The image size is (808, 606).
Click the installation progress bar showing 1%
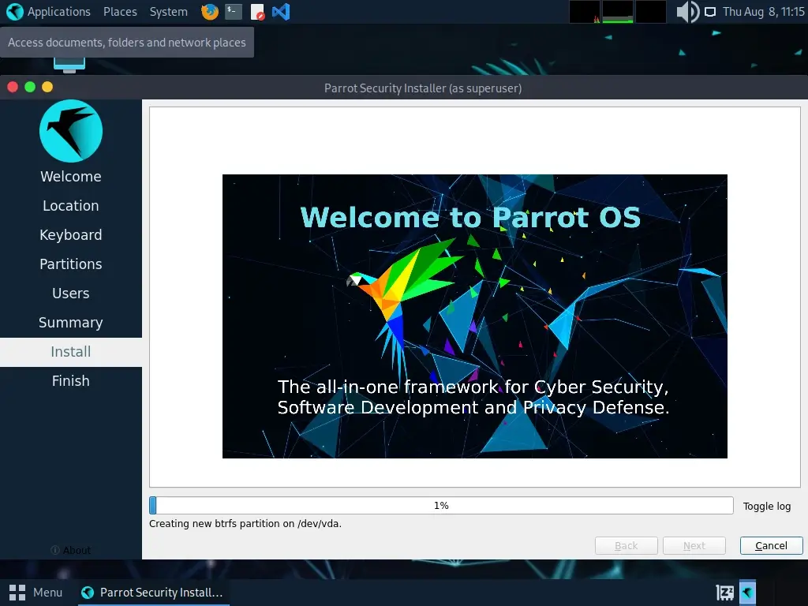442,505
